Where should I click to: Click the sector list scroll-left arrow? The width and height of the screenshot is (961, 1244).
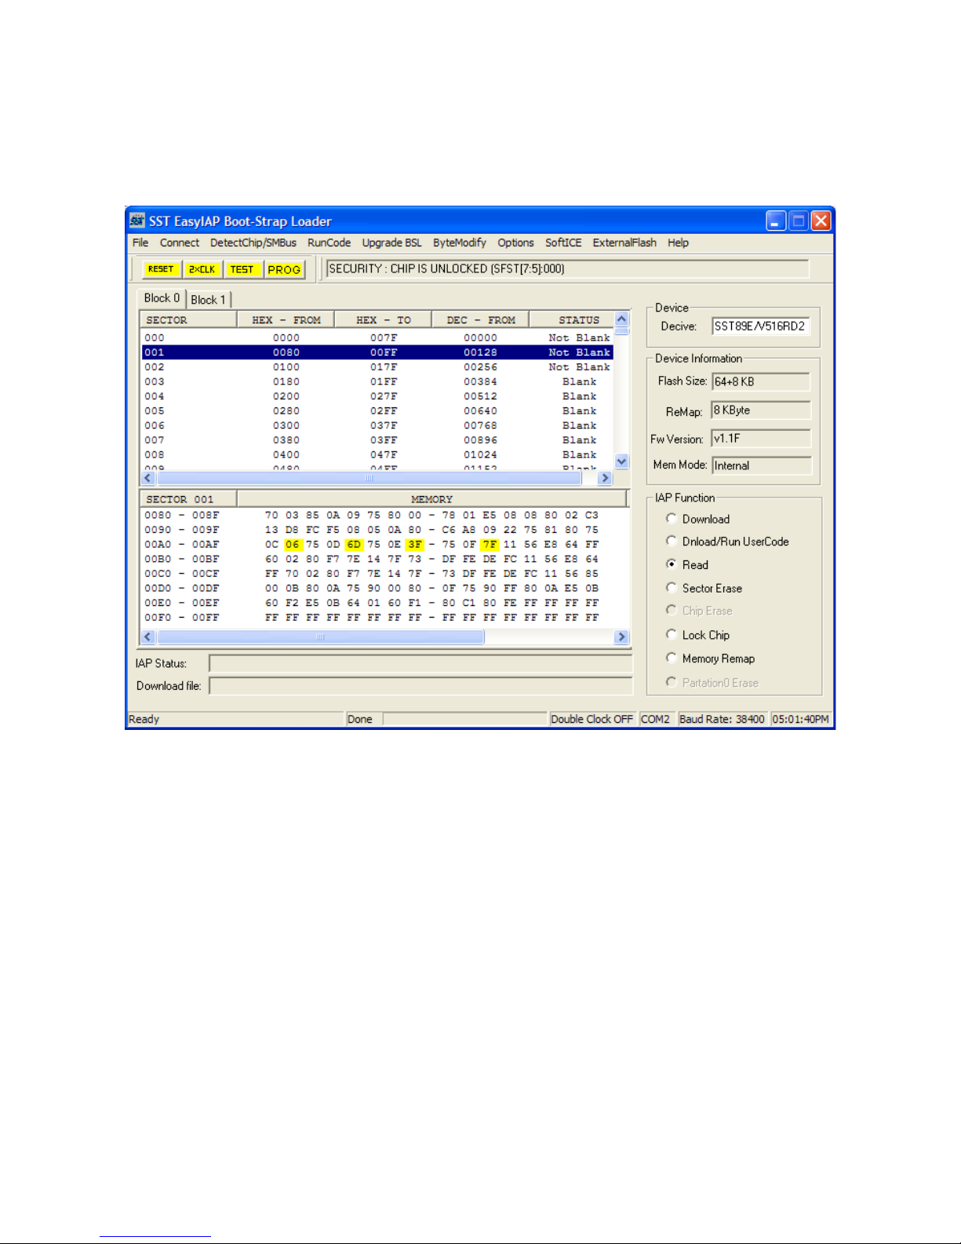(148, 478)
